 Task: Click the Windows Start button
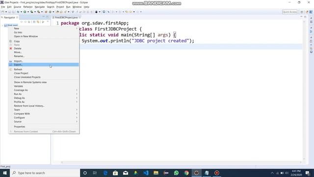[5, 173]
